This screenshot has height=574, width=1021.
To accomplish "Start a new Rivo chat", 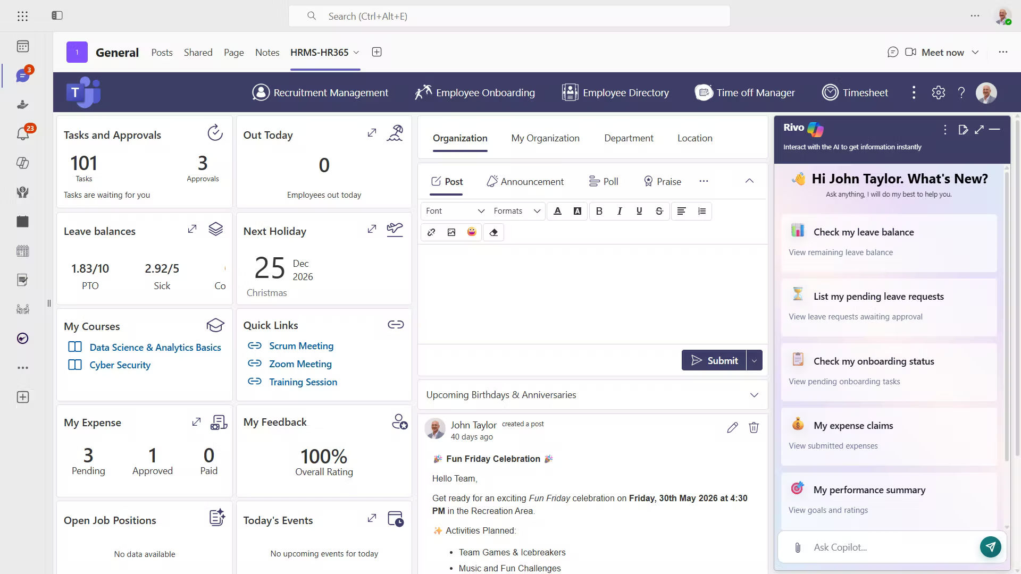I will (963, 129).
